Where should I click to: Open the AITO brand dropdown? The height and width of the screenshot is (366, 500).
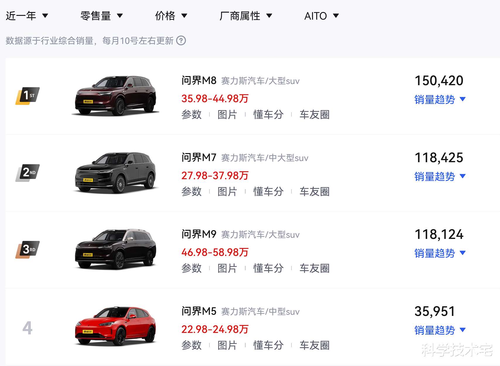321,16
